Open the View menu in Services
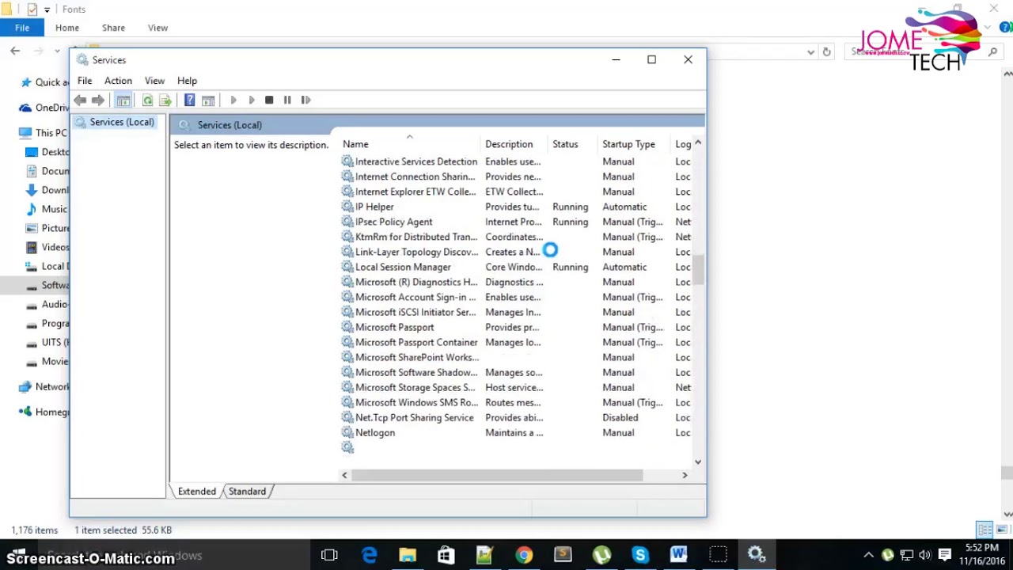The width and height of the screenshot is (1013, 570). (x=154, y=81)
